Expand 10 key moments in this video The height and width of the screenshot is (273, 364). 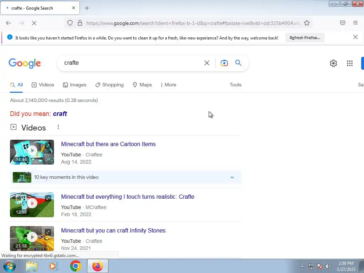click(126, 177)
